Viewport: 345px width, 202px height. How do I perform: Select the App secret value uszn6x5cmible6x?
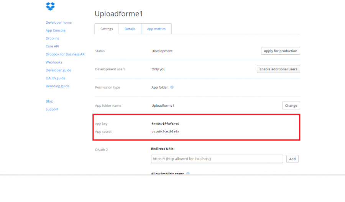tap(165, 131)
